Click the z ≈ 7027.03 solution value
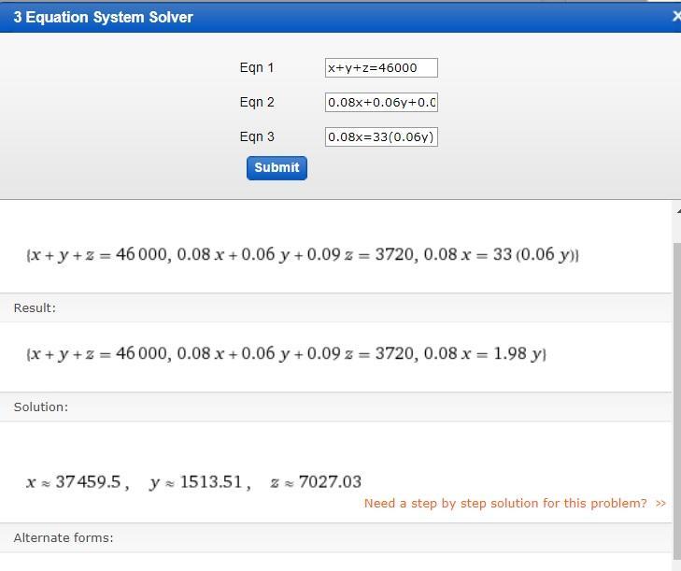681x571 pixels. coord(316,482)
